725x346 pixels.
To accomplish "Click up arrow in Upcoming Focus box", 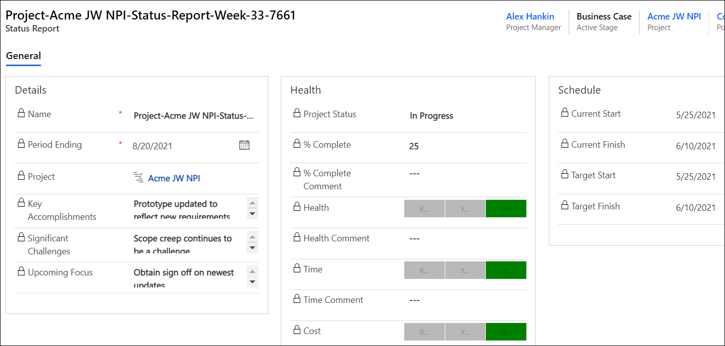I will point(253,271).
